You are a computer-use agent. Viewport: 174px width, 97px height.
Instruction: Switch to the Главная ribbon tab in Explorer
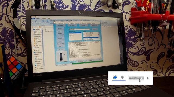(x=38, y=19)
